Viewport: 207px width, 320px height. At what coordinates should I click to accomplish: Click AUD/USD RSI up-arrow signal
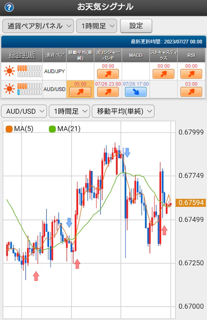(x=191, y=92)
